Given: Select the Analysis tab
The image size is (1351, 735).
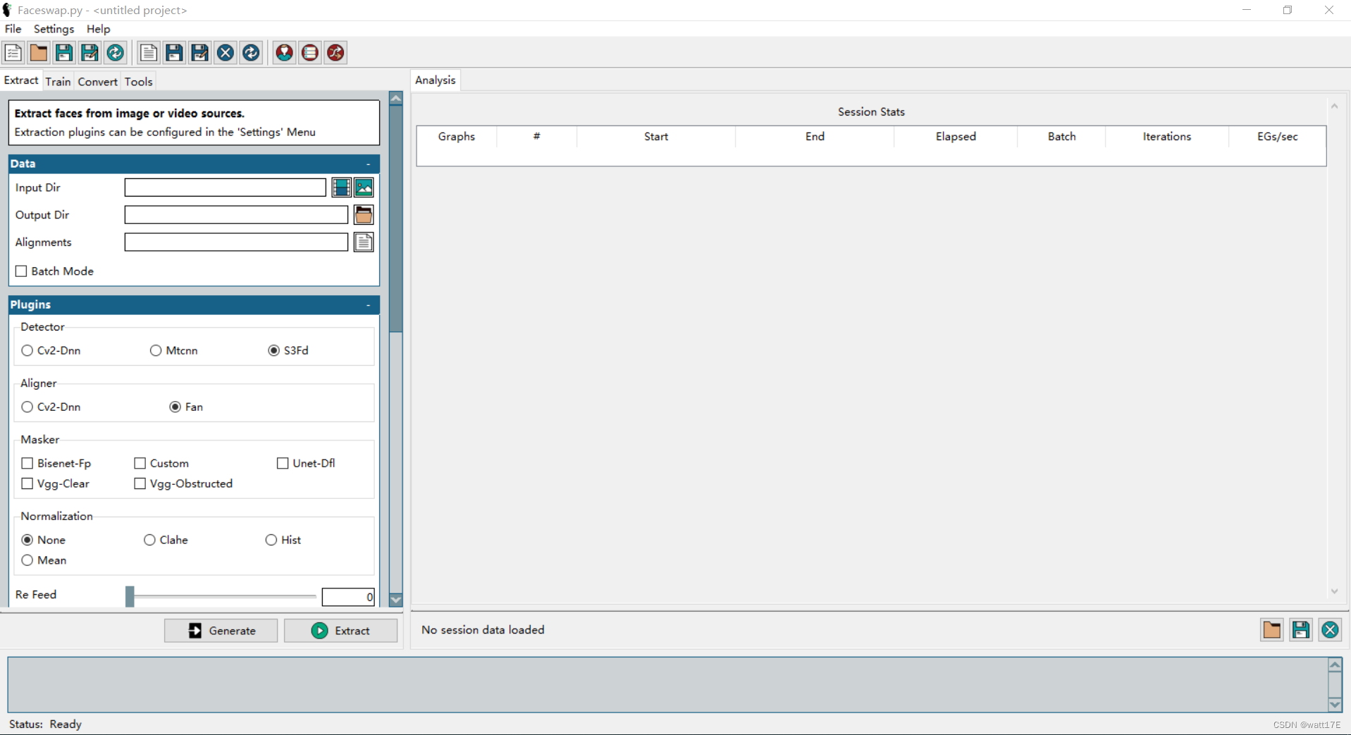Looking at the screenshot, I should tap(436, 80).
